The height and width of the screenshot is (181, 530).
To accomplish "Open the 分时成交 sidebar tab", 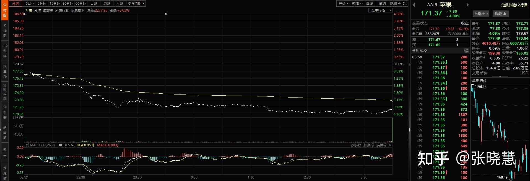I will tap(5, 92).
